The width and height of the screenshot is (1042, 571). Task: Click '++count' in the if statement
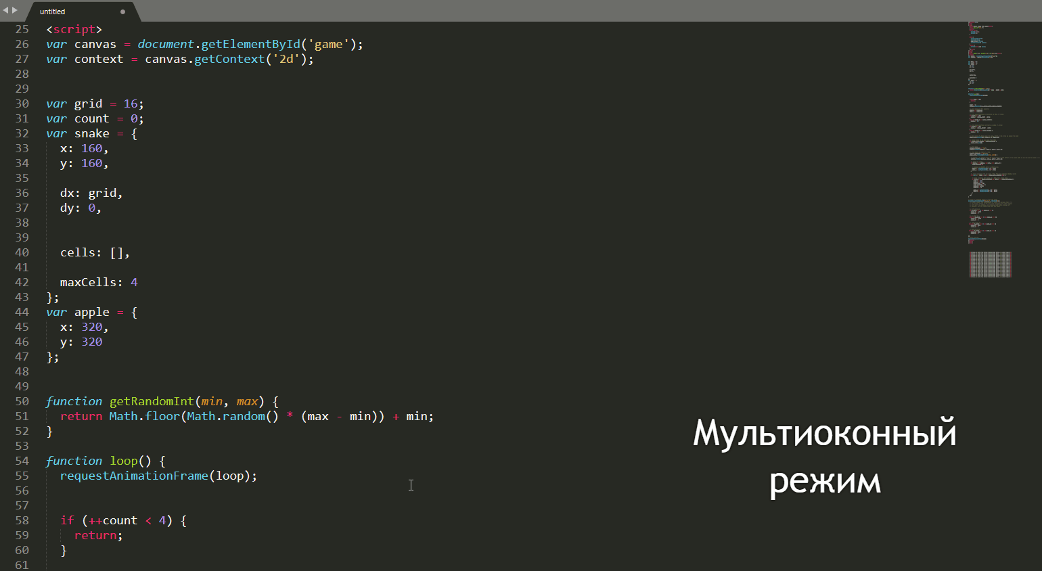tap(113, 520)
